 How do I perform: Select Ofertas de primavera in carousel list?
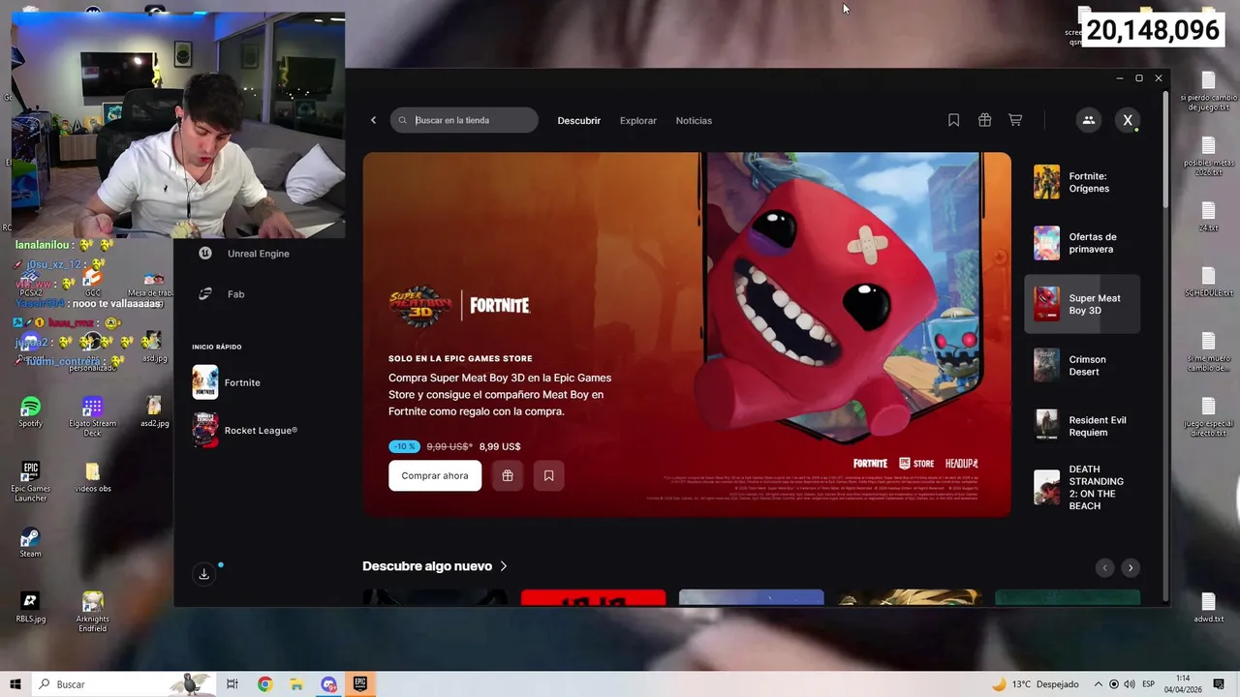click(x=1082, y=243)
